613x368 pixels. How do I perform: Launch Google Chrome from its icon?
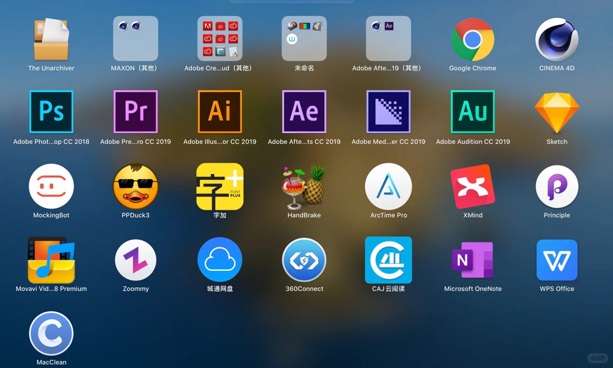coord(473,39)
